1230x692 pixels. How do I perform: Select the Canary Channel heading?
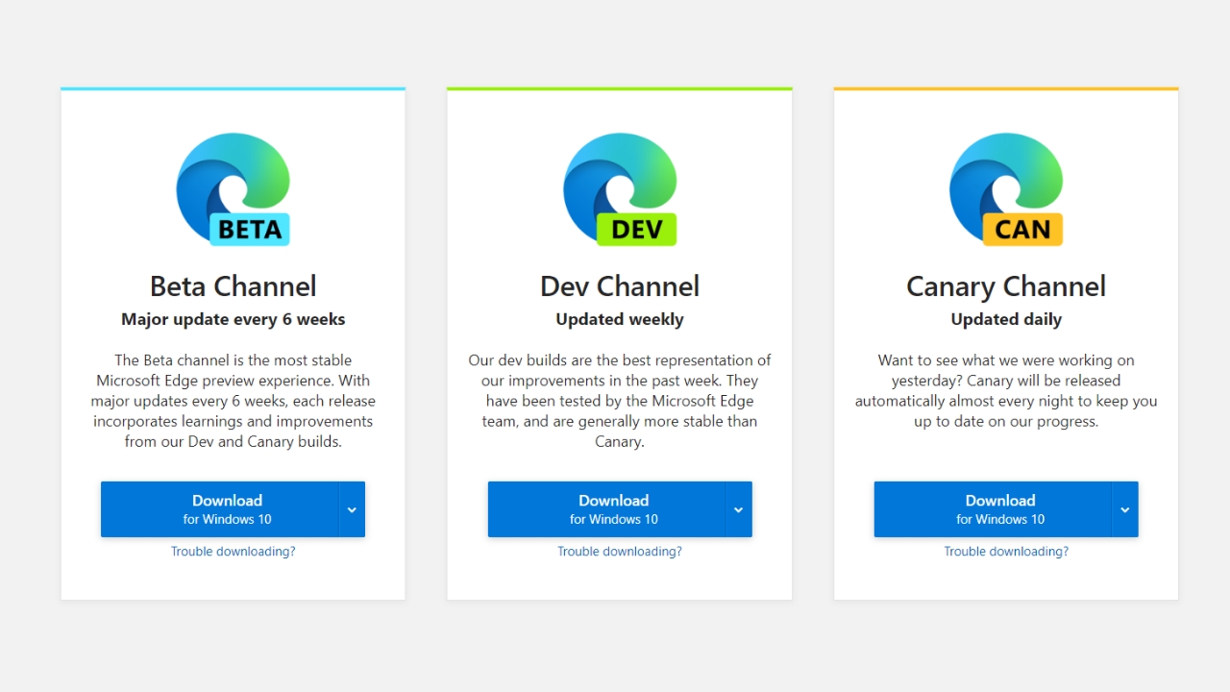click(x=1006, y=286)
